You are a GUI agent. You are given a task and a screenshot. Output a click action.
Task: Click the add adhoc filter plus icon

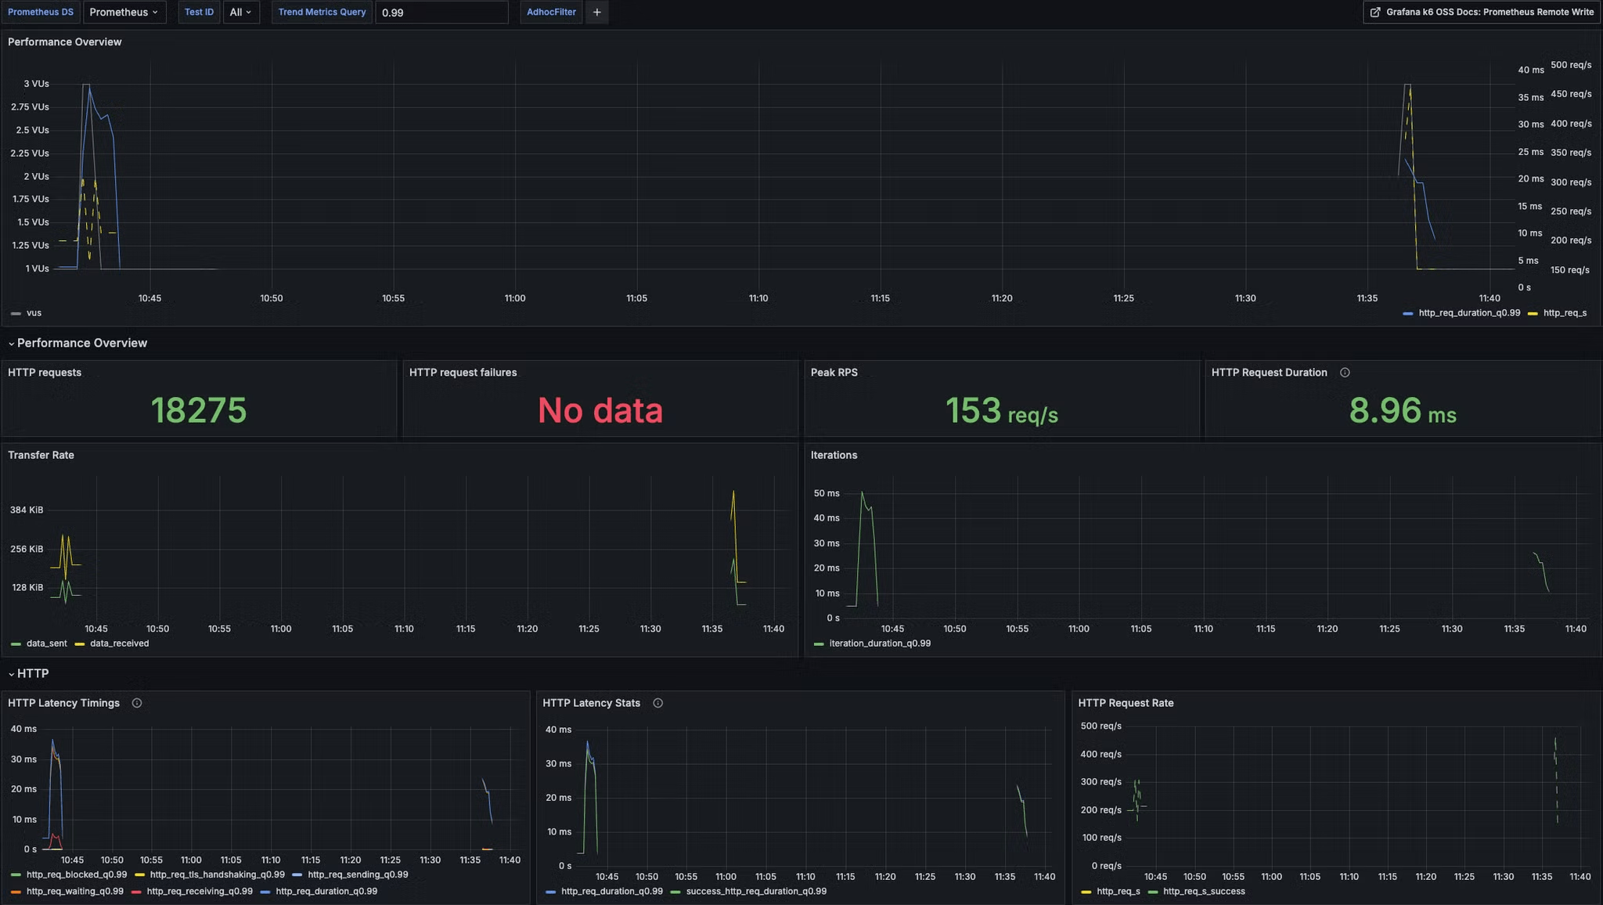[596, 13]
